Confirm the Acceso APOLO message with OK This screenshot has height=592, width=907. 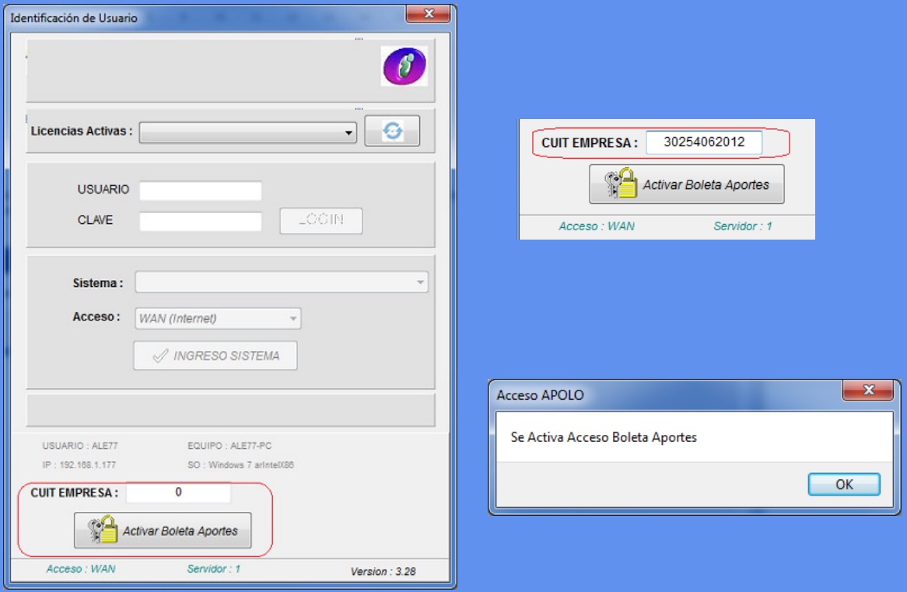click(x=844, y=485)
